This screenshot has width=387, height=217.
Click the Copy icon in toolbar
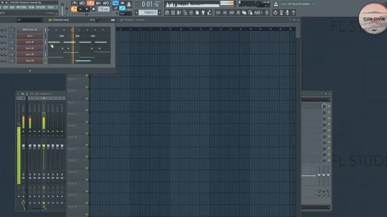click(244, 13)
